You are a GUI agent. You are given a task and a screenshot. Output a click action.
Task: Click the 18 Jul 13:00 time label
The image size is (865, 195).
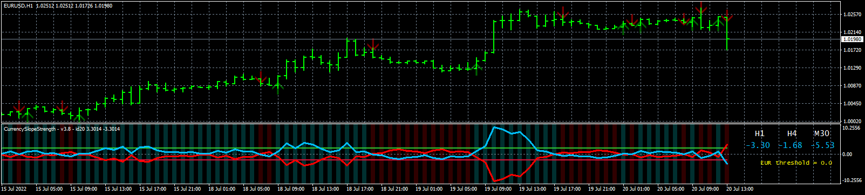(x=325, y=189)
